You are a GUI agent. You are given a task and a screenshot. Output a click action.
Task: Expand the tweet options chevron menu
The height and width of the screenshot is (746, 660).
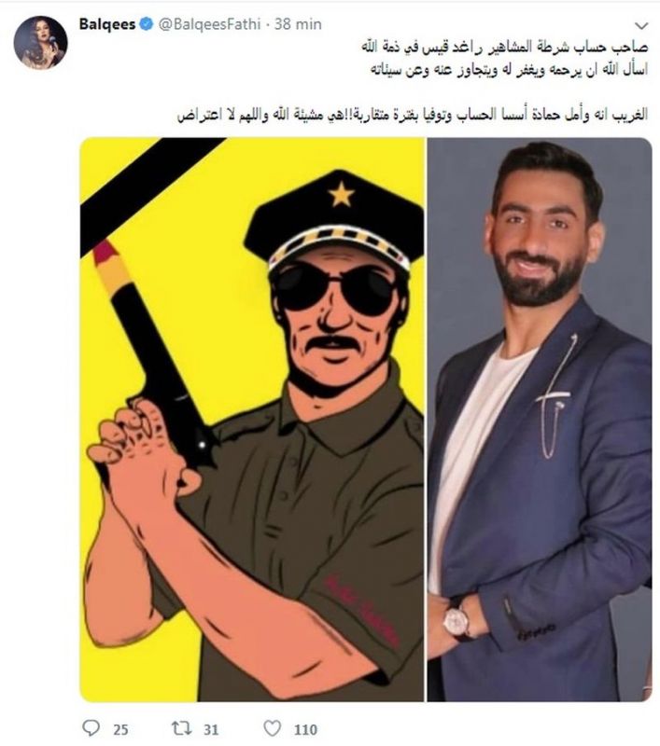[x=641, y=25]
